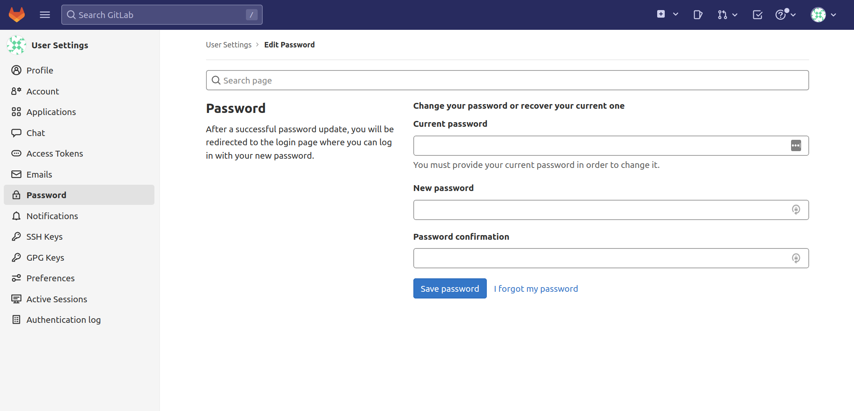Focus the Search page input
This screenshot has height=411, width=854.
click(x=507, y=80)
